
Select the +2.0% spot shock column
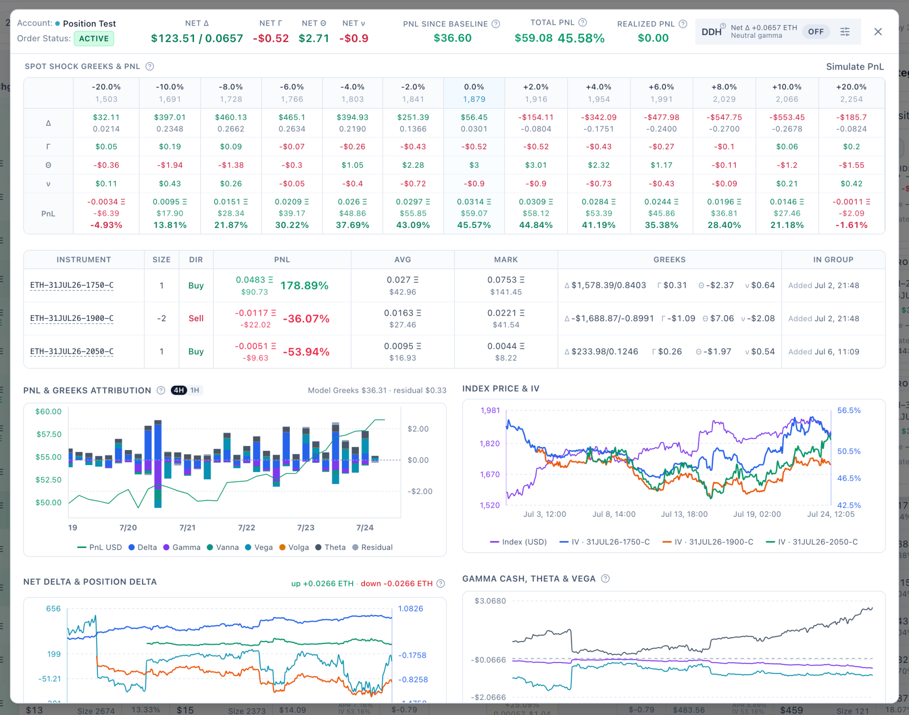click(535, 93)
